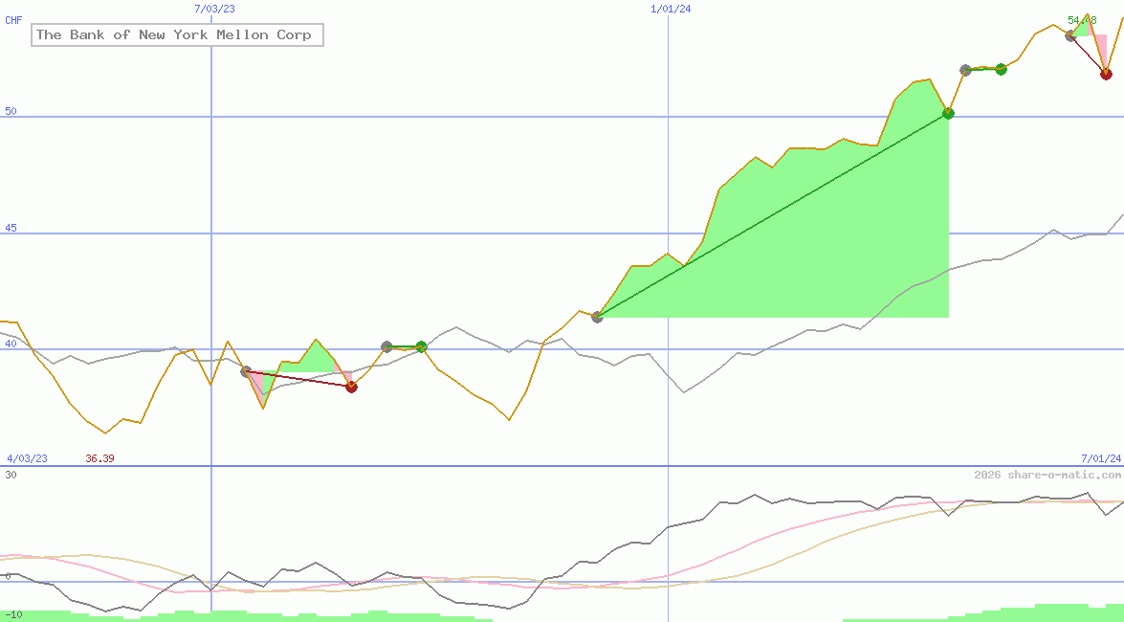The height and width of the screenshot is (622, 1124).
Task: Click the red exit marker below the 54.48 peak
Action: pyautogui.click(x=1106, y=74)
